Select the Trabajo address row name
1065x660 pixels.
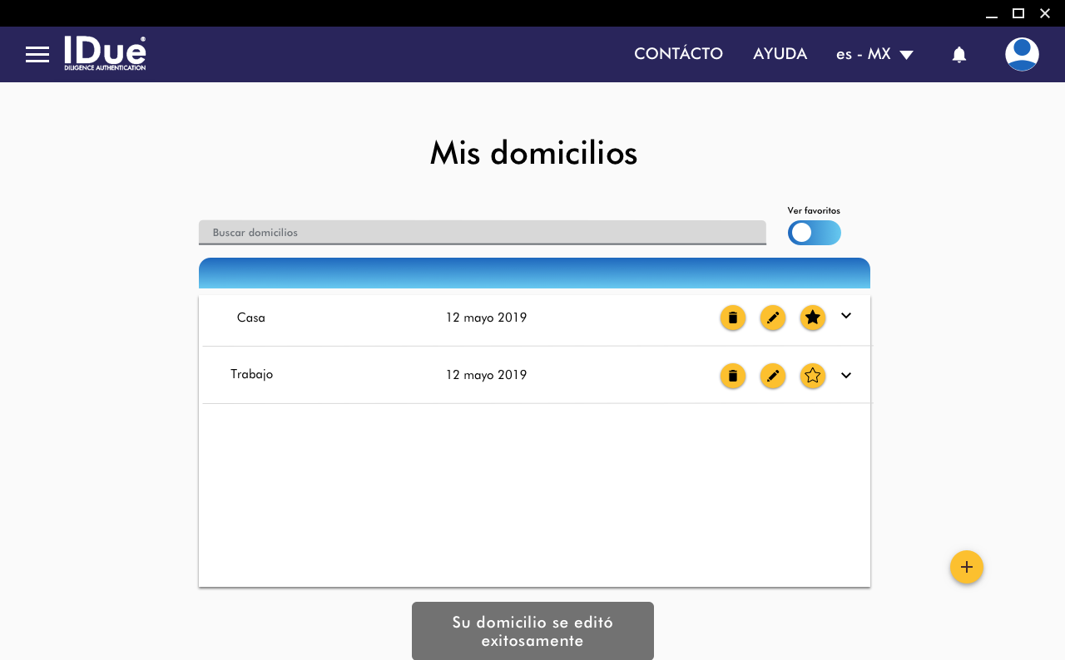pos(251,374)
